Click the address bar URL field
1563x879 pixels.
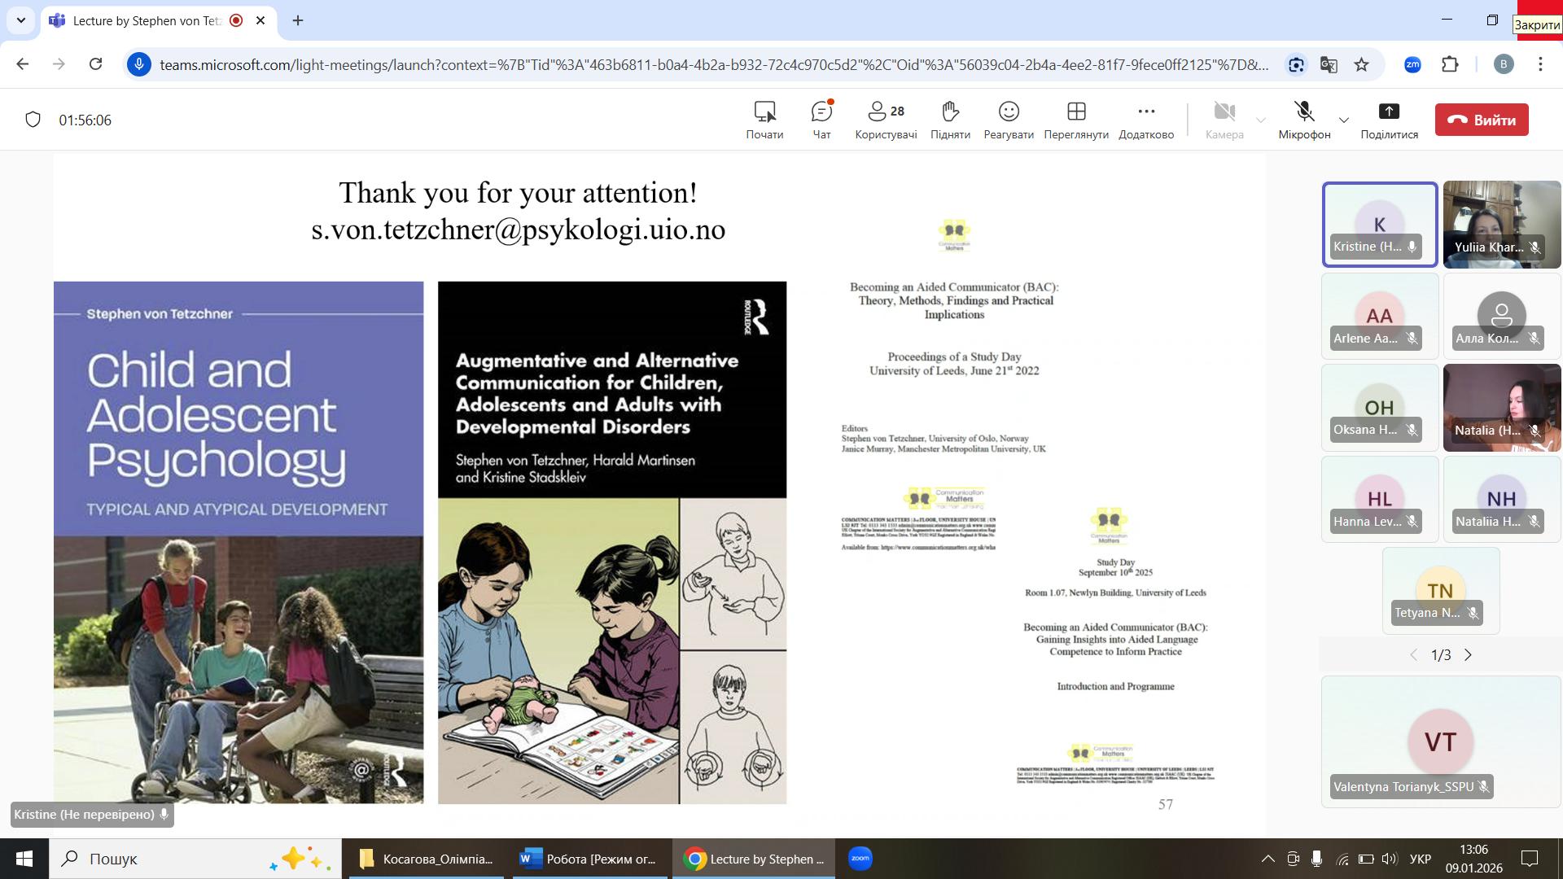click(713, 64)
